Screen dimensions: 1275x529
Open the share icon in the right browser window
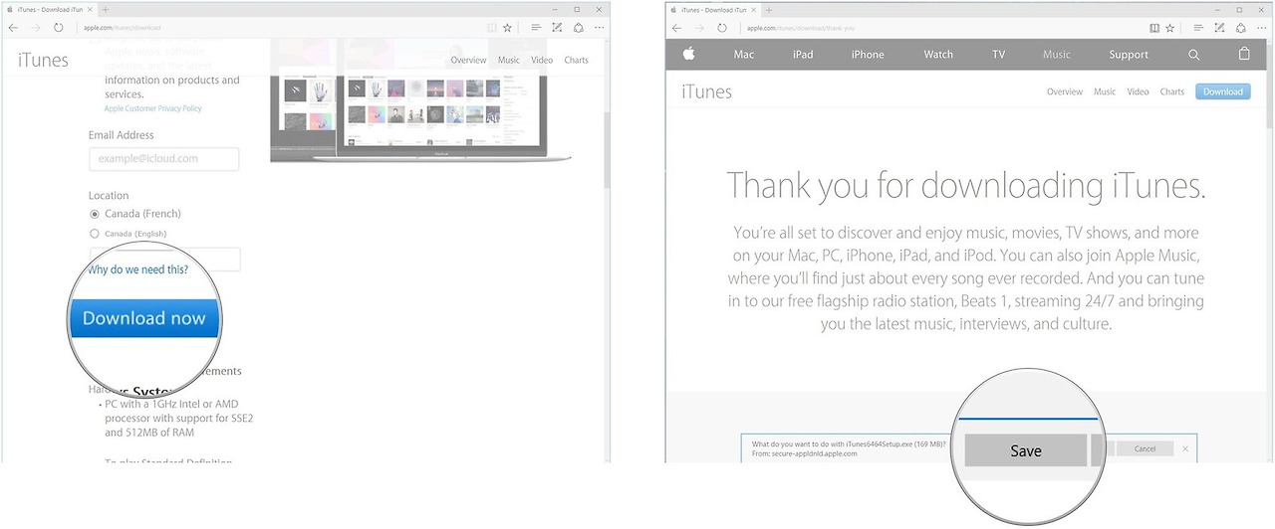(1242, 28)
